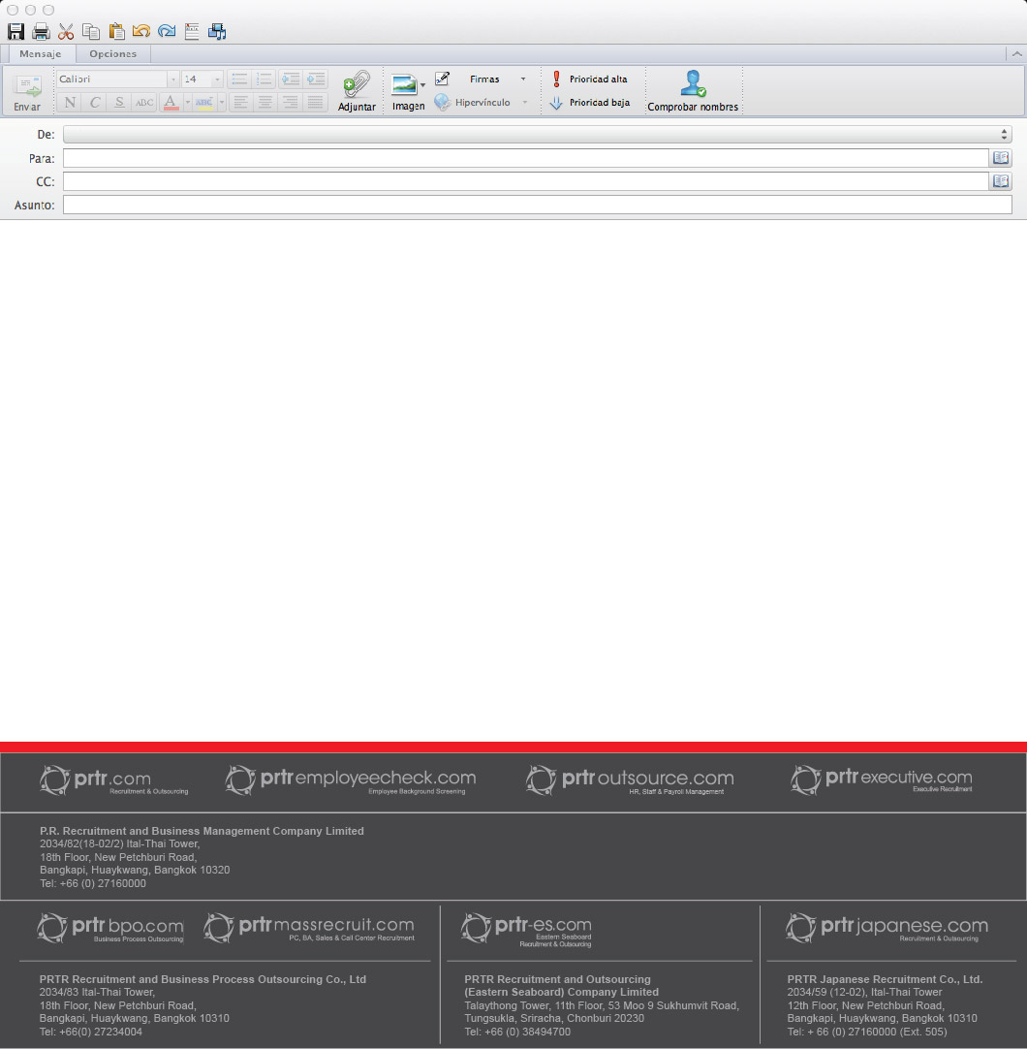Mark the message as Prioridad alta

[x=590, y=79]
